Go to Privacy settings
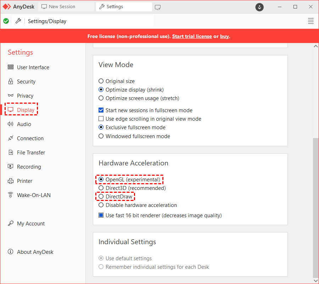Image resolution: width=319 pixels, height=284 pixels. [x=25, y=96]
